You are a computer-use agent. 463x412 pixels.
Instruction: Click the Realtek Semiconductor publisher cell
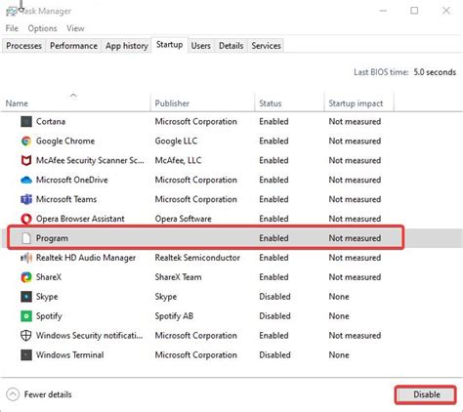pyautogui.click(x=197, y=258)
